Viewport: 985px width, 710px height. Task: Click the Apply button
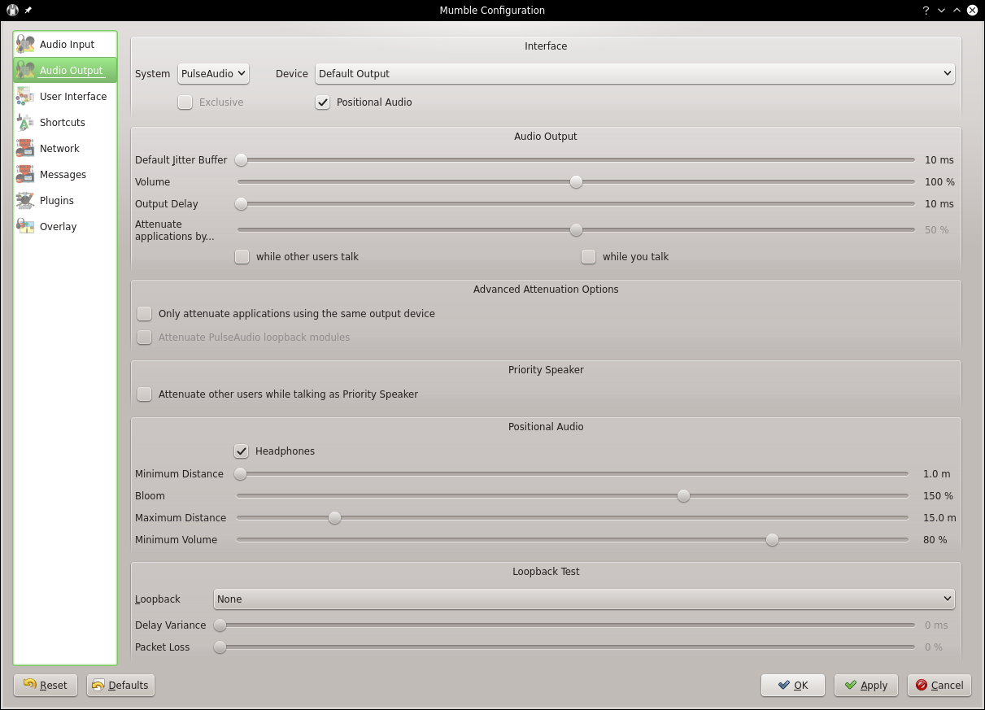point(865,685)
